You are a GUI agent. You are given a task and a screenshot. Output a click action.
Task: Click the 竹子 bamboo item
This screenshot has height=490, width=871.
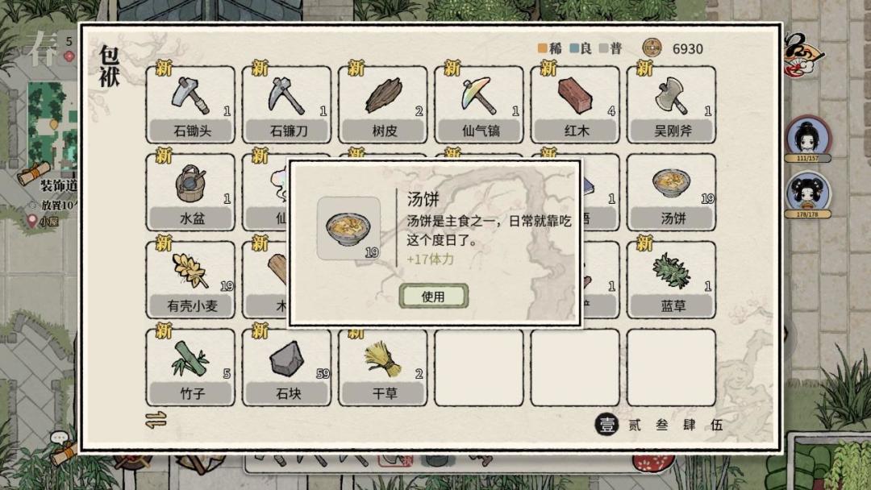(x=190, y=367)
